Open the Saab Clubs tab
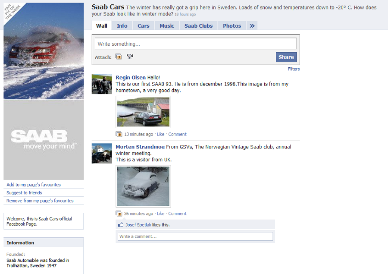The width and height of the screenshot is (388, 274). pyautogui.click(x=198, y=26)
